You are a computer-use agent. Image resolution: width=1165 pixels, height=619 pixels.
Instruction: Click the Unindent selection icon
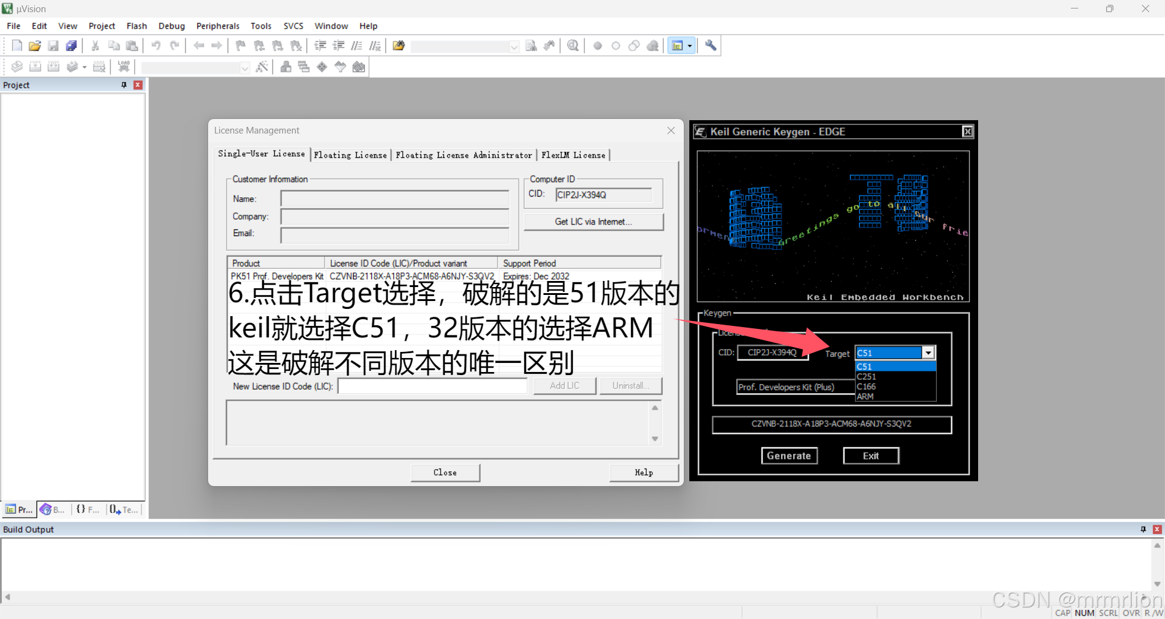[339, 46]
